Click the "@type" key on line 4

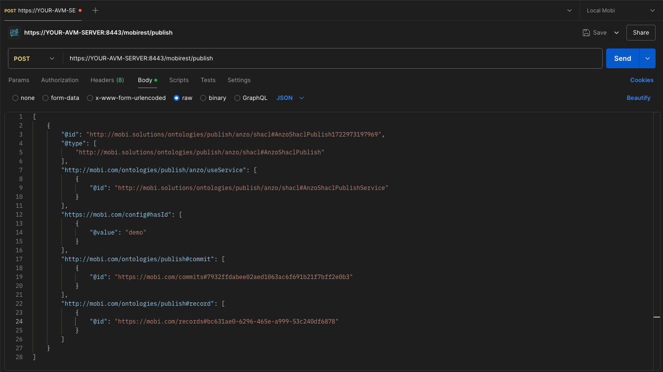coord(73,143)
